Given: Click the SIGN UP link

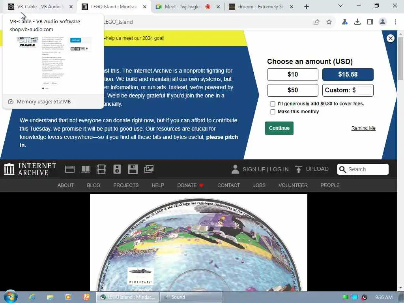Looking at the screenshot, I should click(254, 169).
